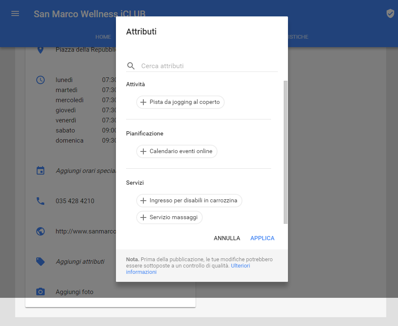Click the website globe icon
Viewport: 398px width, 326px height.
(x=40, y=231)
